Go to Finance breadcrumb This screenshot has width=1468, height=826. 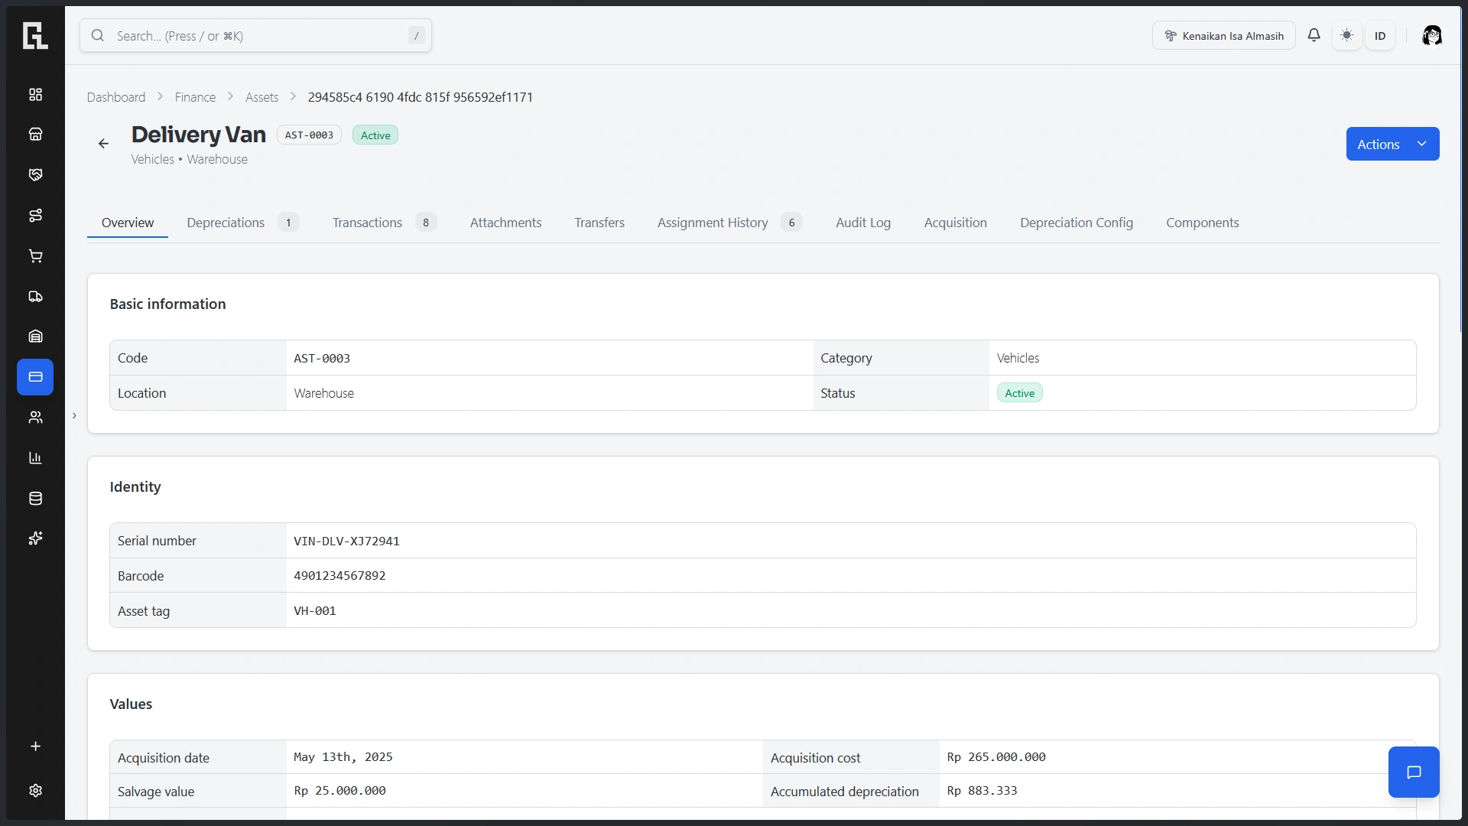(195, 97)
